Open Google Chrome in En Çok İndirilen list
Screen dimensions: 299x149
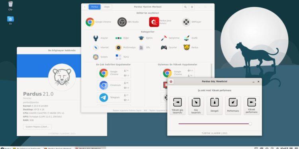pyautogui.click(x=114, y=73)
